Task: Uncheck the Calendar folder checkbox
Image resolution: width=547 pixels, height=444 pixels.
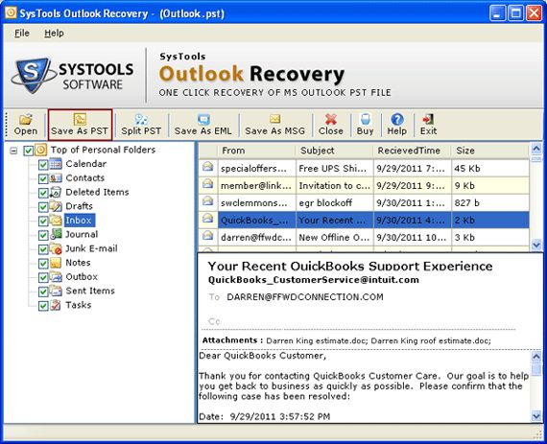Action: [43, 165]
